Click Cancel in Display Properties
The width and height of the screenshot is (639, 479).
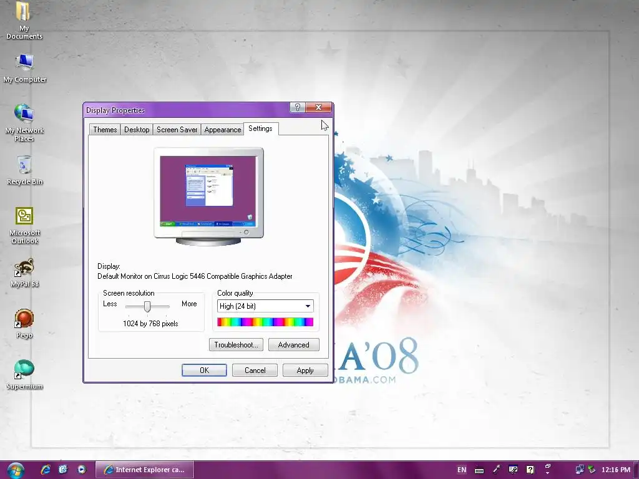[x=255, y=370]
